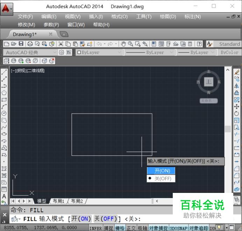The image size is (242, 231).
Task: Click the Move tool icon
Action: coord(237,107)
